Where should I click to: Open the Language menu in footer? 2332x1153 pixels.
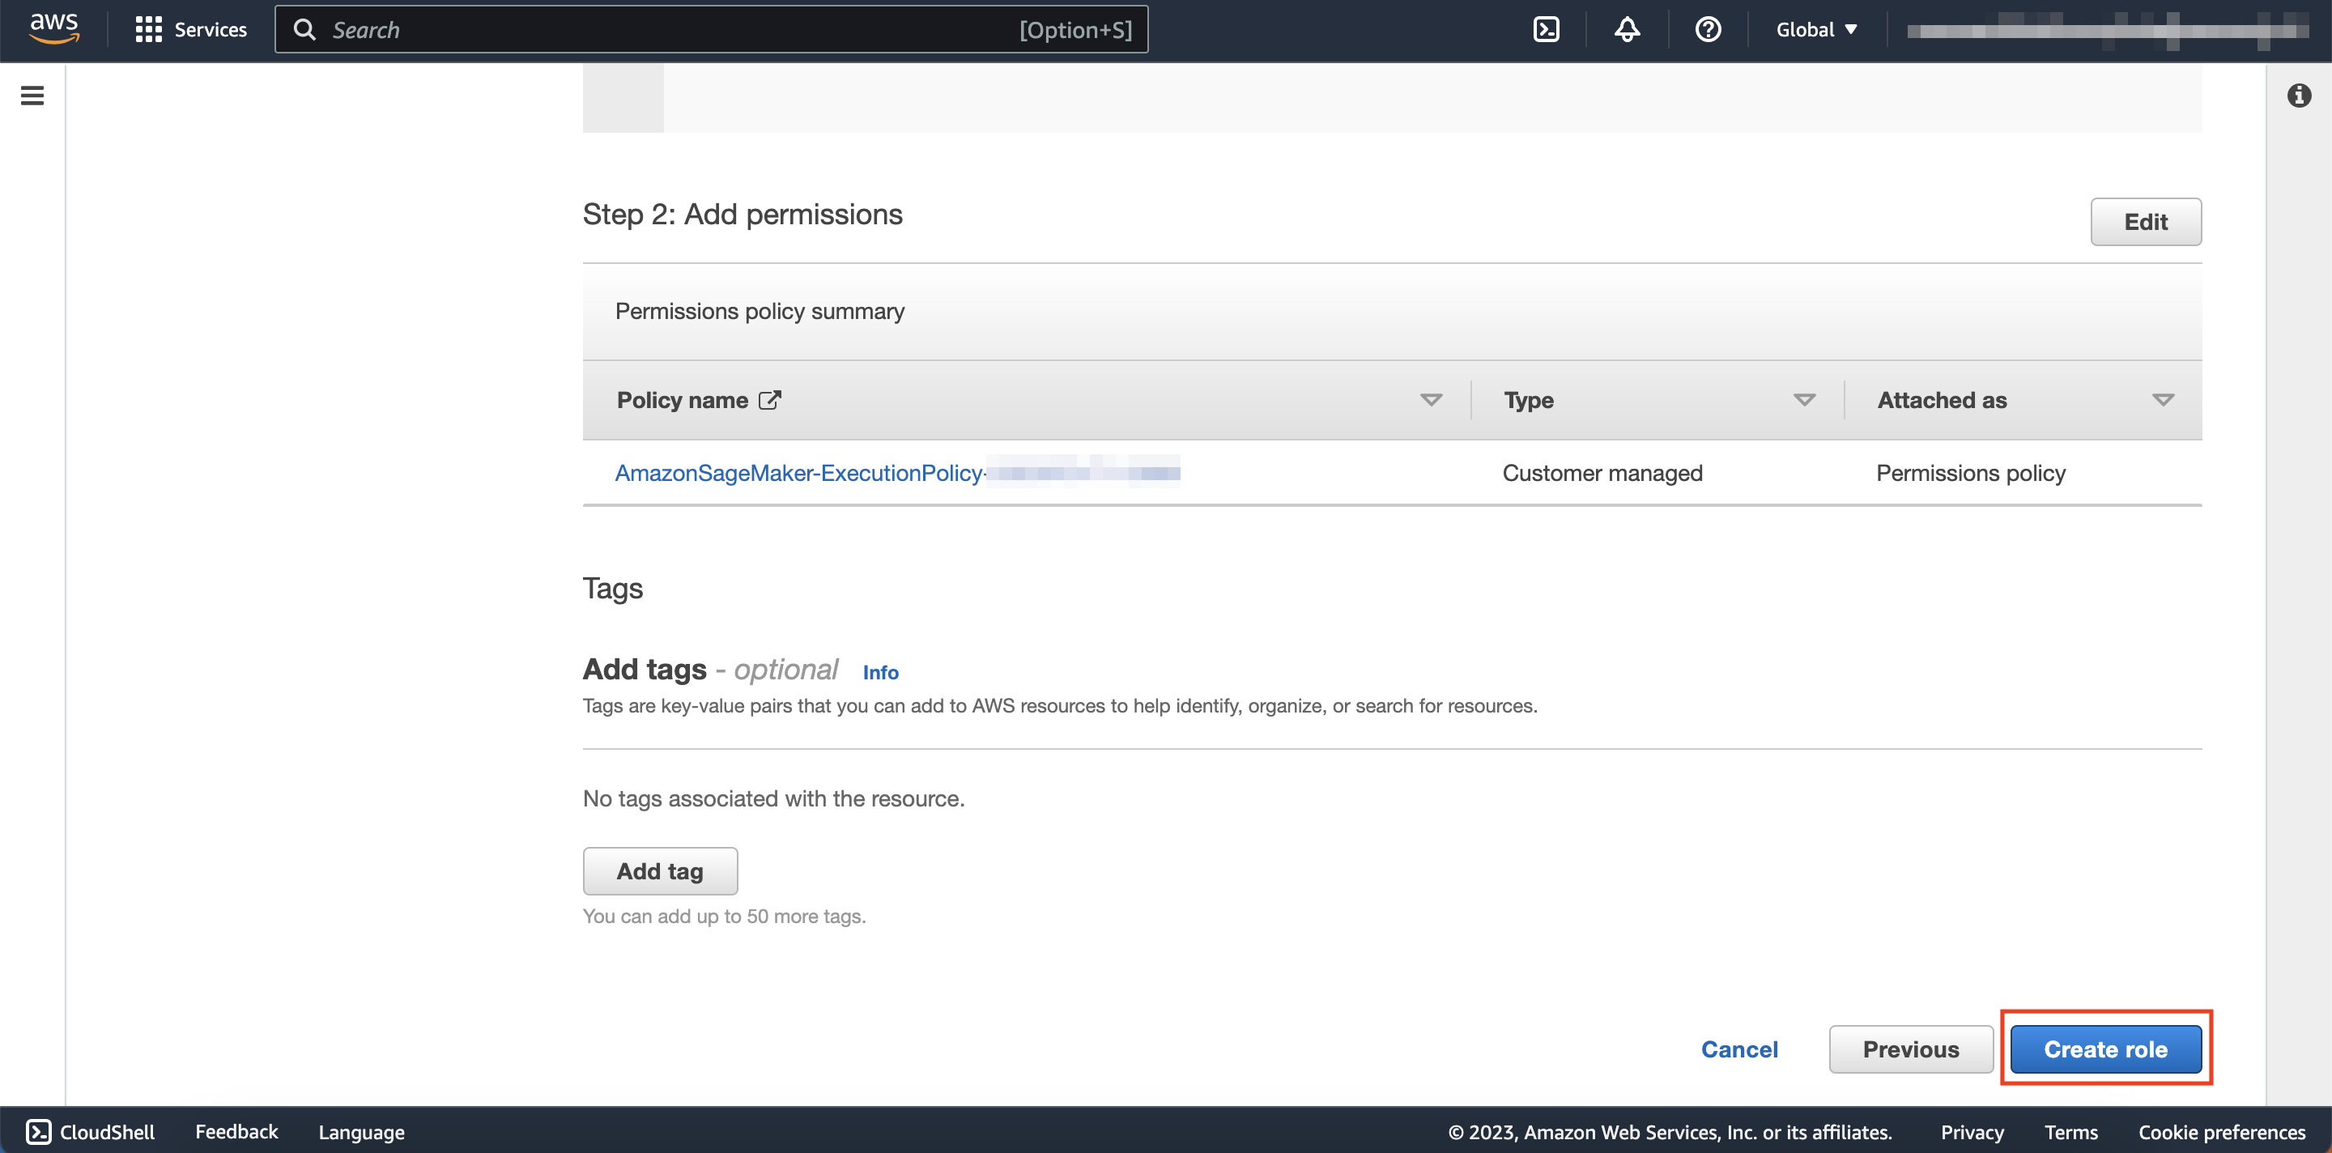361,1131
